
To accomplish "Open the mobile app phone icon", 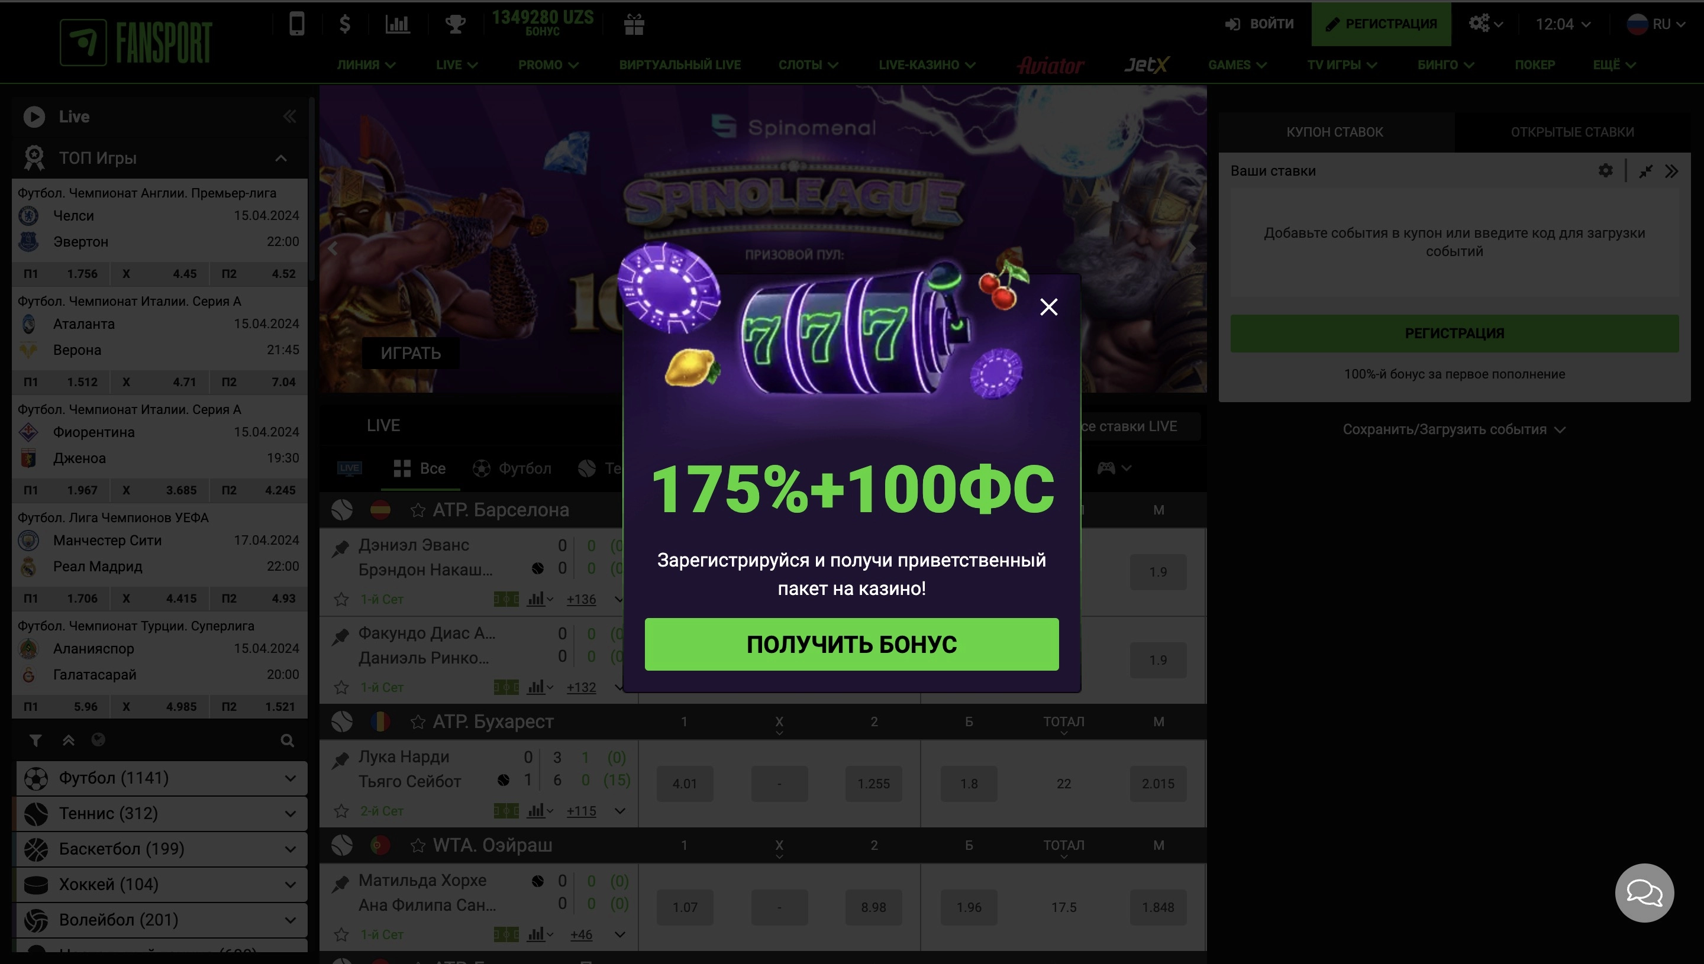I will (x=296, y=24).
